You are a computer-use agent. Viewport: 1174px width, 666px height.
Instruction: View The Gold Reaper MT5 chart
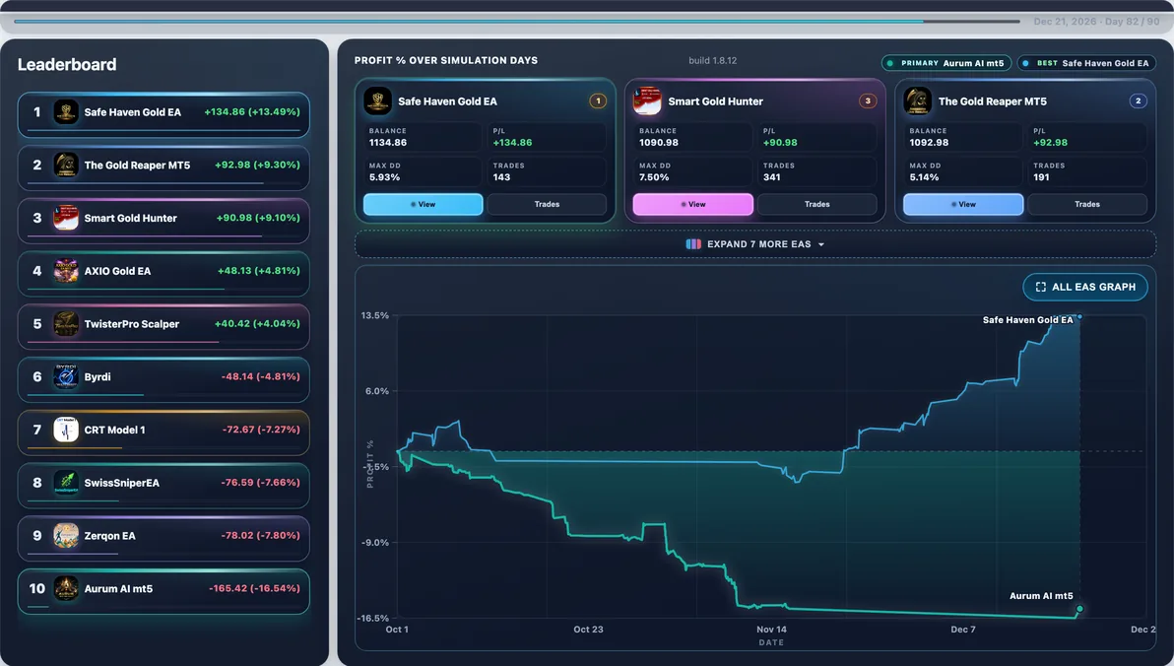(x=963, y=205)
